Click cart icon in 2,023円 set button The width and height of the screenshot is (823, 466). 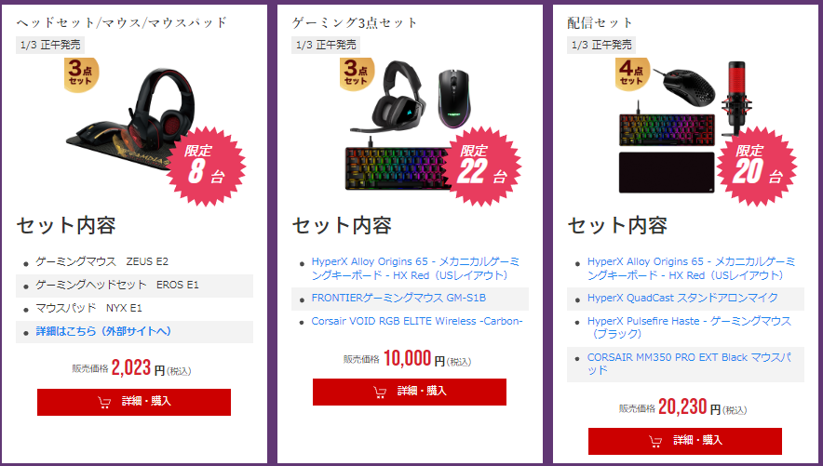(x=104, y=402)
